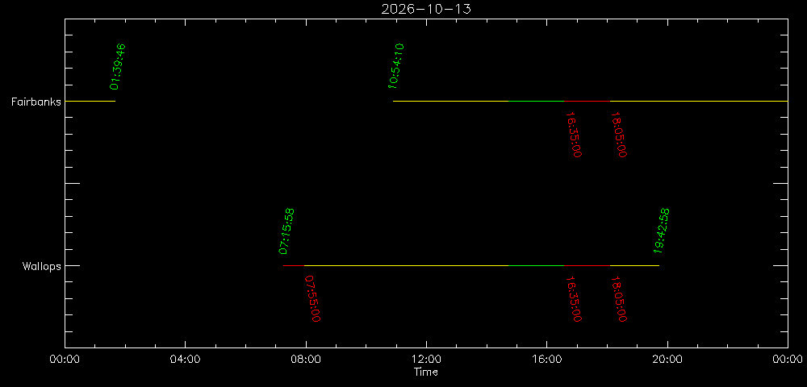
Task: Click the green segment on Wallops line
Action: coord(537,266)
